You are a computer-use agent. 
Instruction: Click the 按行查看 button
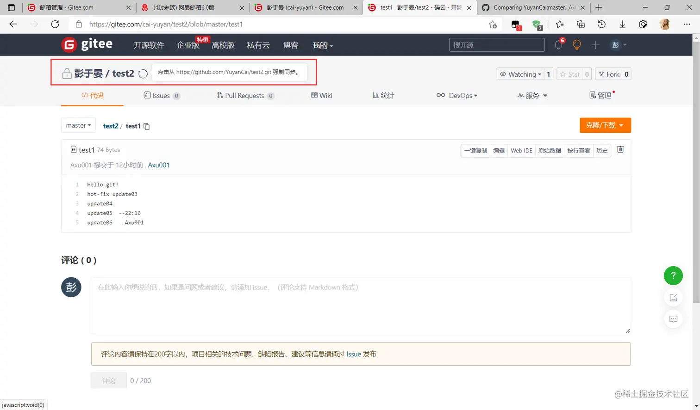tap(579, 151)
